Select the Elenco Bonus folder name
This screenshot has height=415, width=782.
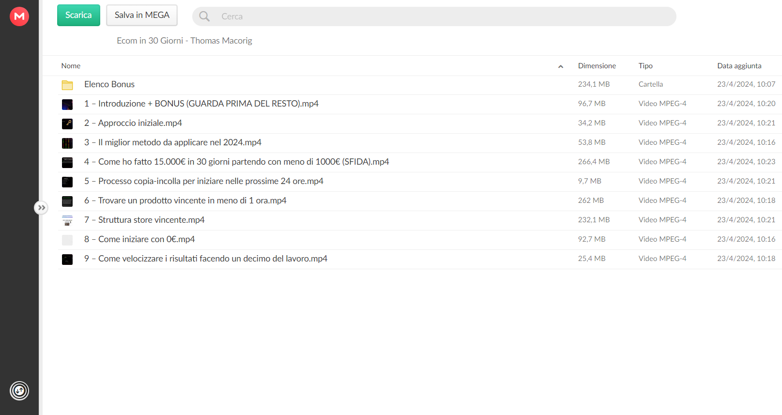(x=109, y=84)
